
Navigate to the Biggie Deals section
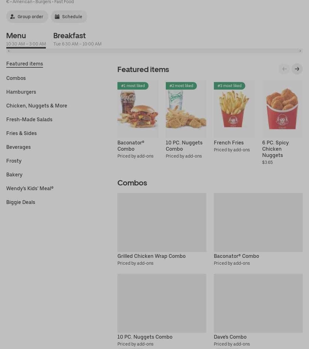coord(21,202)
